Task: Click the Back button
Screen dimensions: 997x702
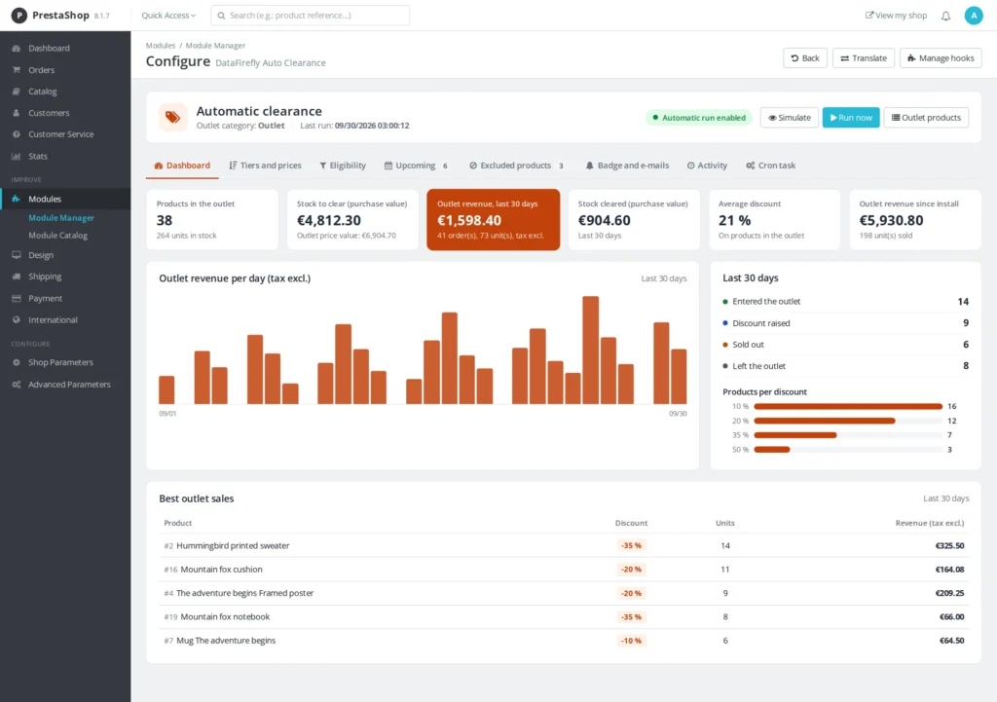Action: 805,57
